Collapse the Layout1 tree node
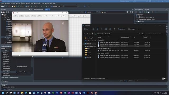This screenshot has height=95, width=169. (3, 18)
